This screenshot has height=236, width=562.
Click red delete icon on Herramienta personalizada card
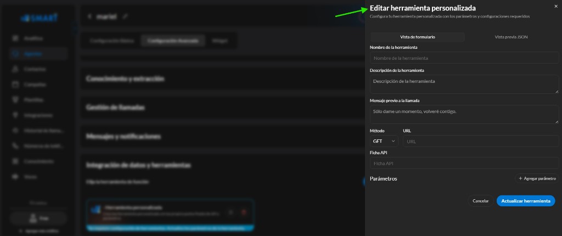[x=244, y=212]
